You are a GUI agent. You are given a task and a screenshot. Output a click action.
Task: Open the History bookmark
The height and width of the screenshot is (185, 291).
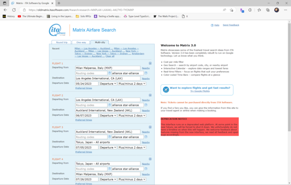click(x=9, y=17)
